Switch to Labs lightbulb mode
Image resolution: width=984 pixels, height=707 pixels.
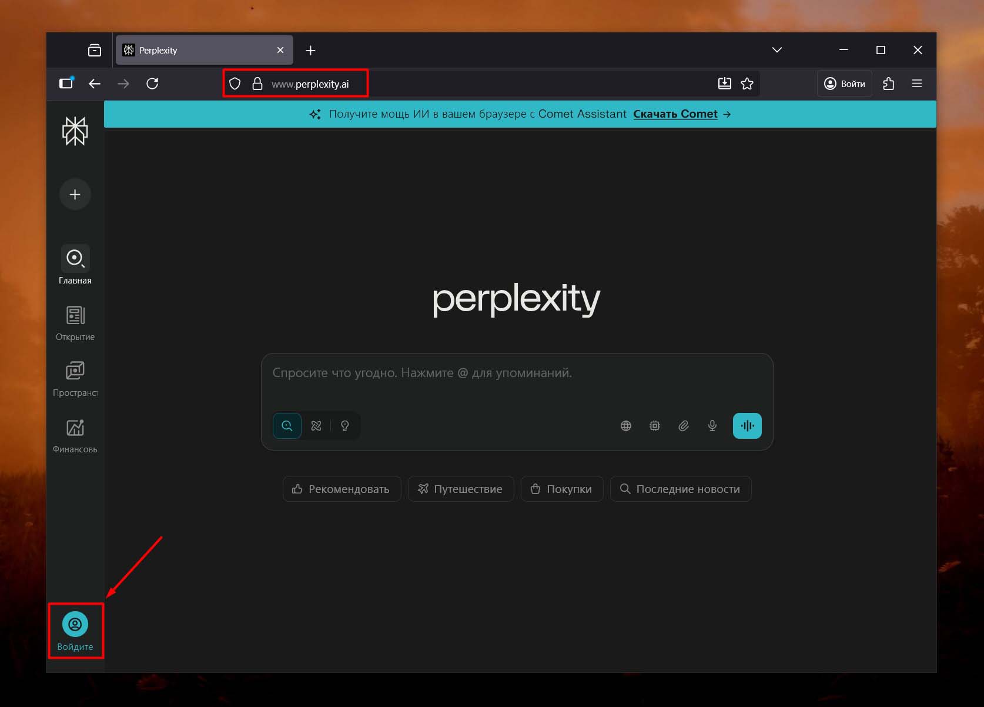[x=345, y=426]
